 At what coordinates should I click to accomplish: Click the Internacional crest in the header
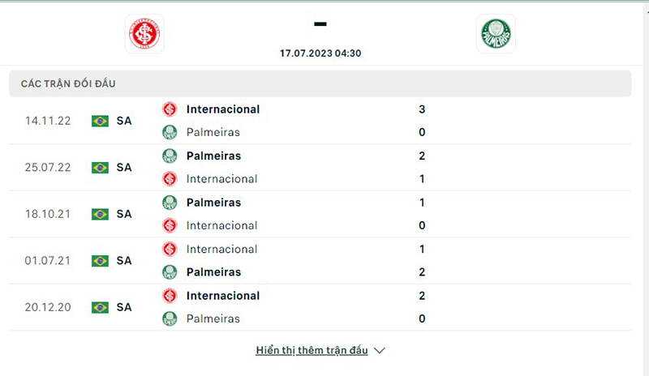(144, 34)
